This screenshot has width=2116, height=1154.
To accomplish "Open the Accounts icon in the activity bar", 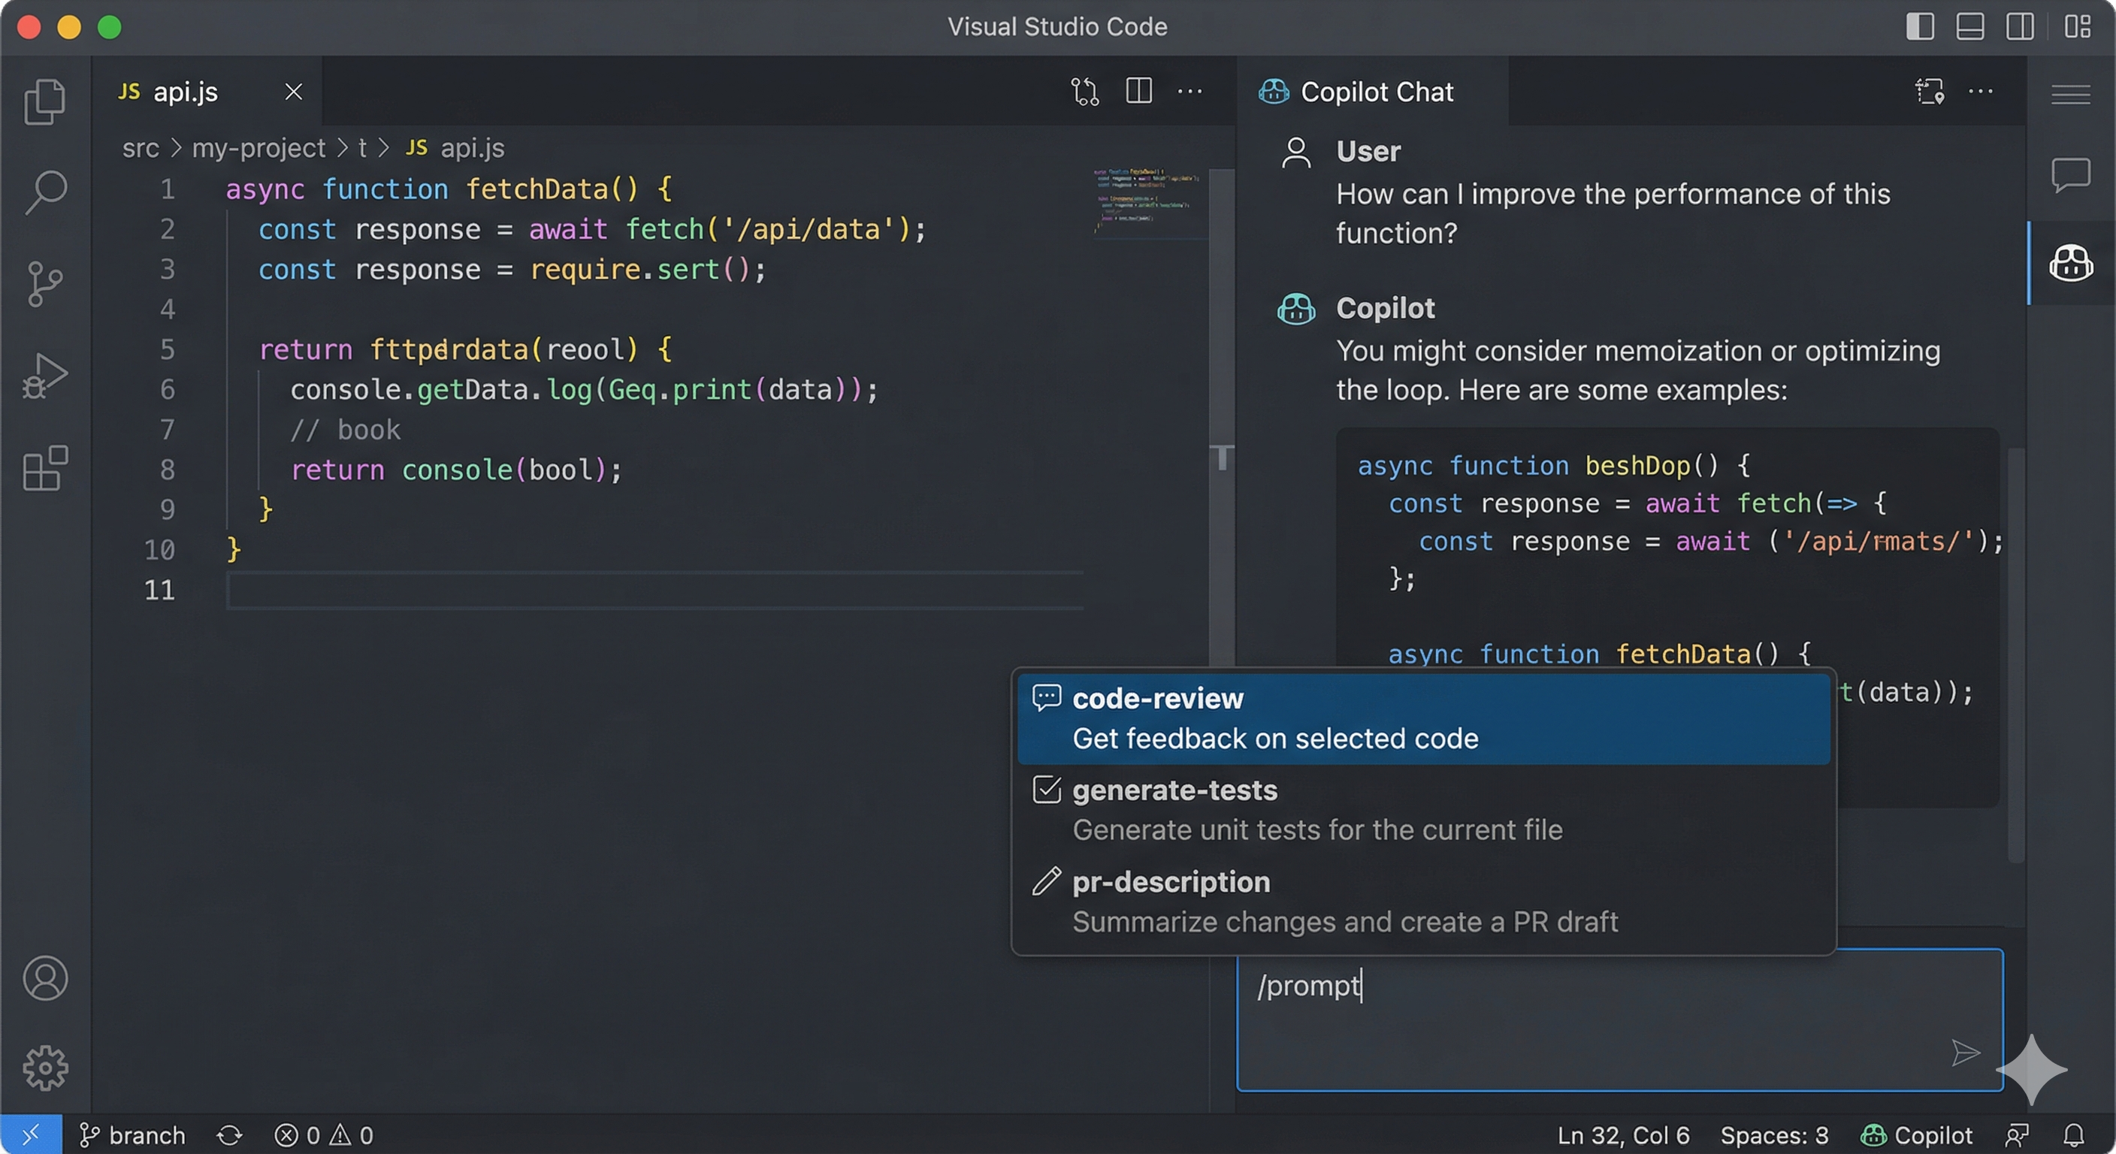I will point(45,978).
